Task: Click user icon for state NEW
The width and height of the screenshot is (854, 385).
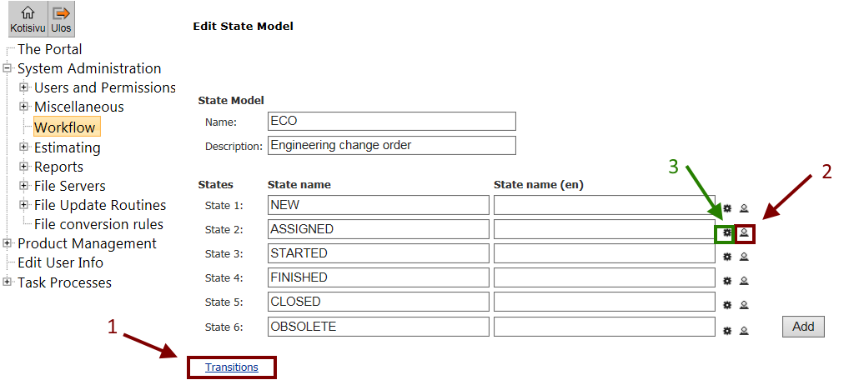Action: pyautogui.click(x=744, y=208)
